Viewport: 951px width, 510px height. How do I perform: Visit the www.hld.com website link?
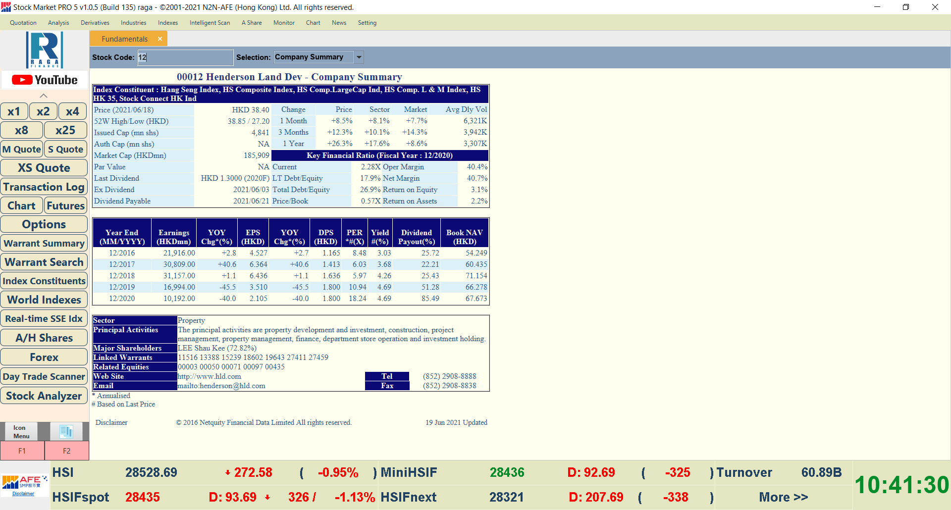tap(209, 376)
